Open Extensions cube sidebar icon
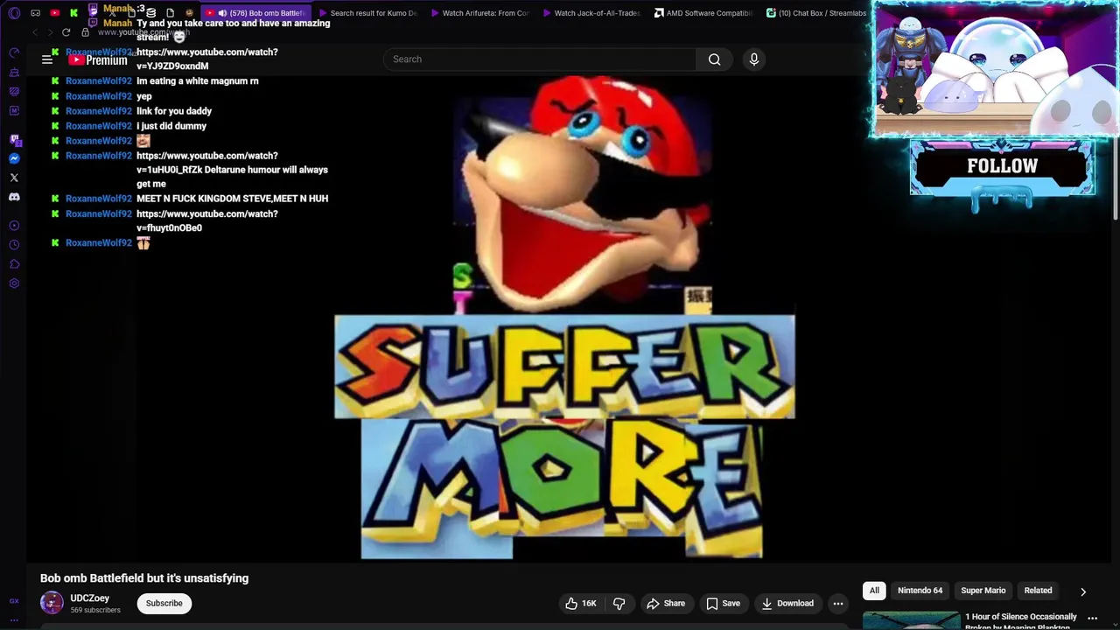The height and width of the screenshot is (630, 1120). (x=14, y=264)
